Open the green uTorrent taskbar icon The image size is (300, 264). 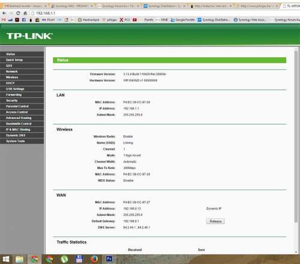tap(64, 259)
